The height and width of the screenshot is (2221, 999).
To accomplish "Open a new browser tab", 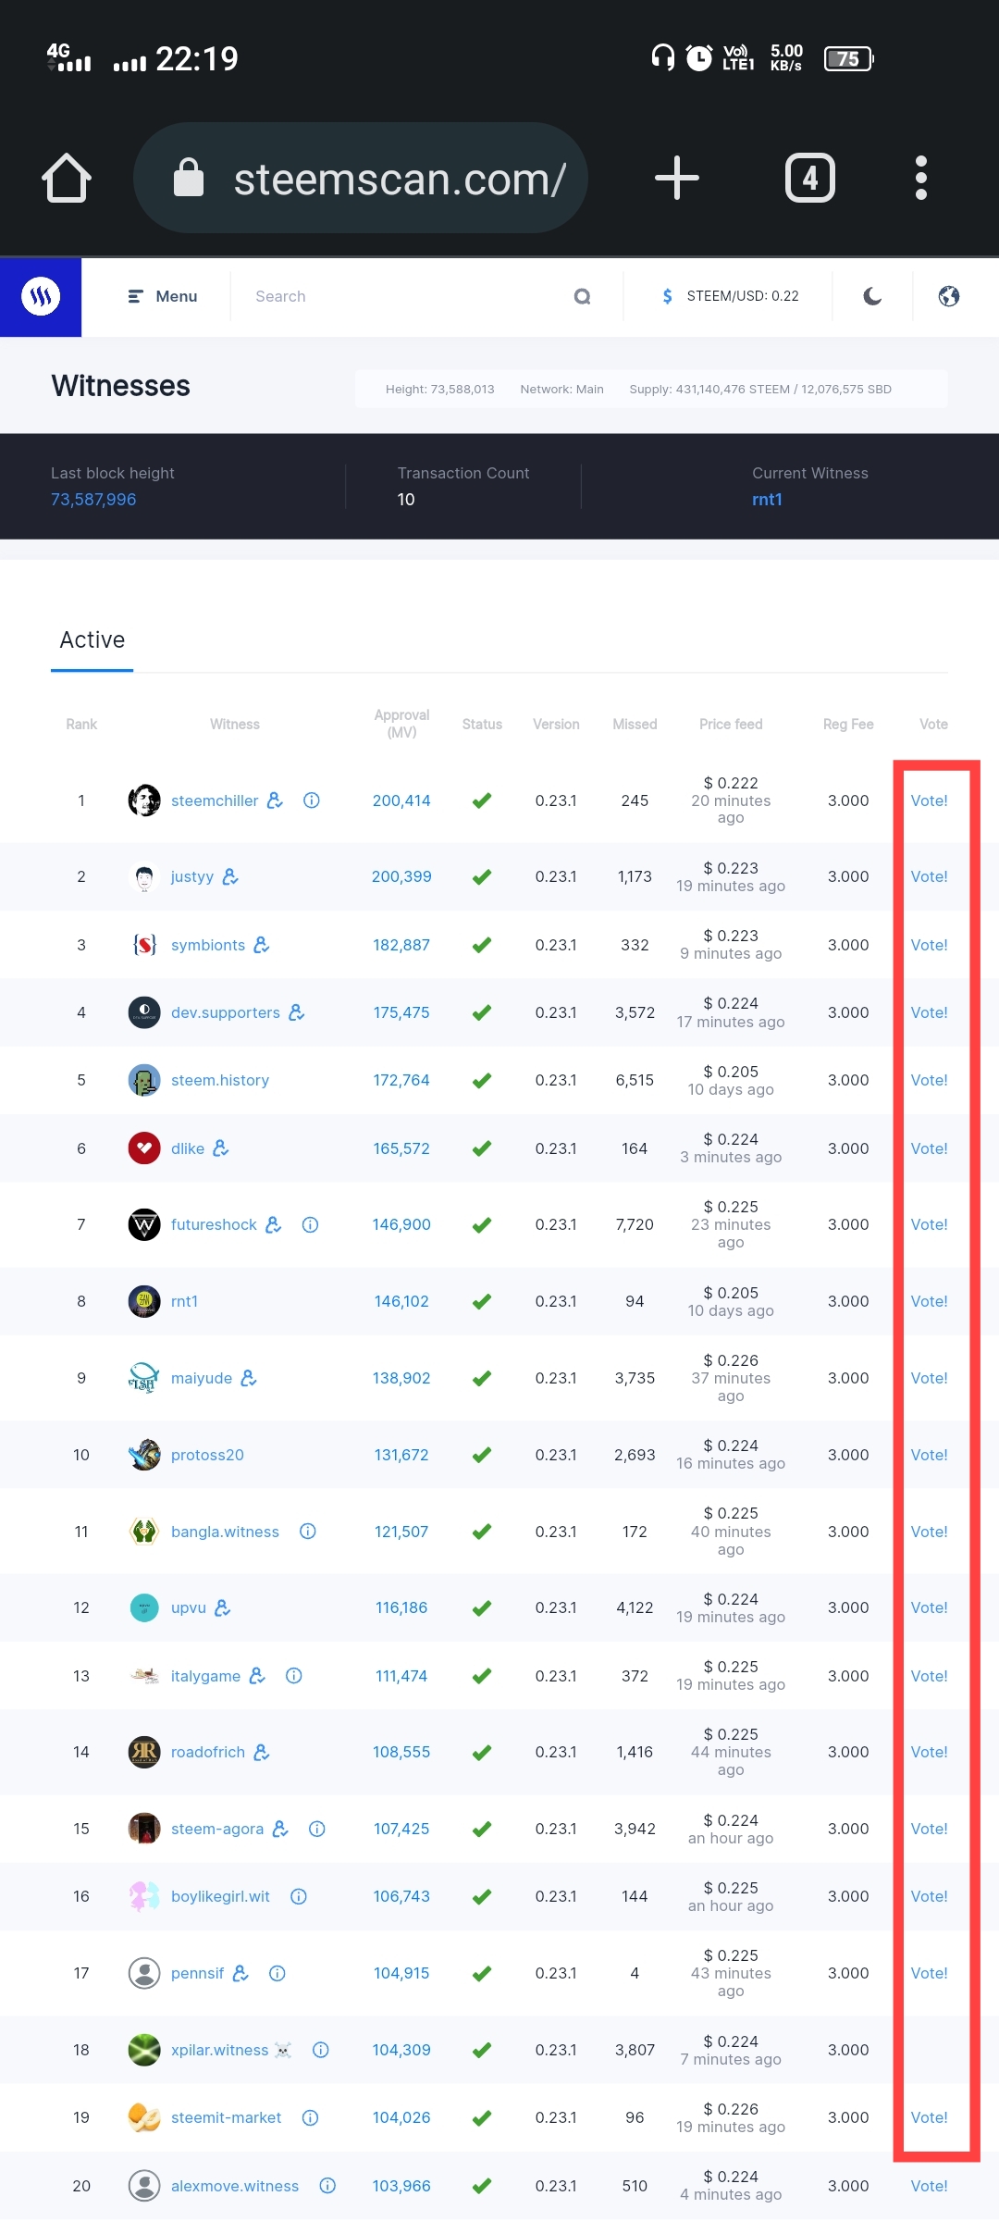I will click(676, 178).
